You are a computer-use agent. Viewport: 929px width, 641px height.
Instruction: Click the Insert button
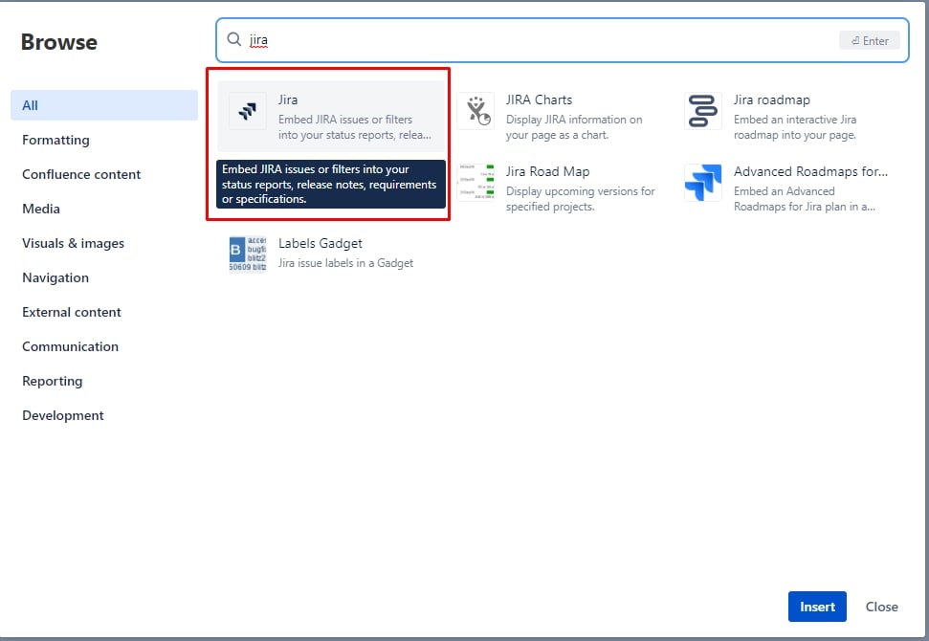[x=817, y=607]
